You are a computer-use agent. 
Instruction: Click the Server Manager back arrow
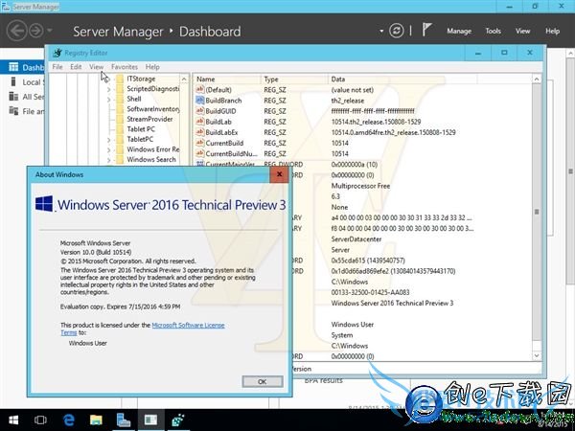click(17, 31)
